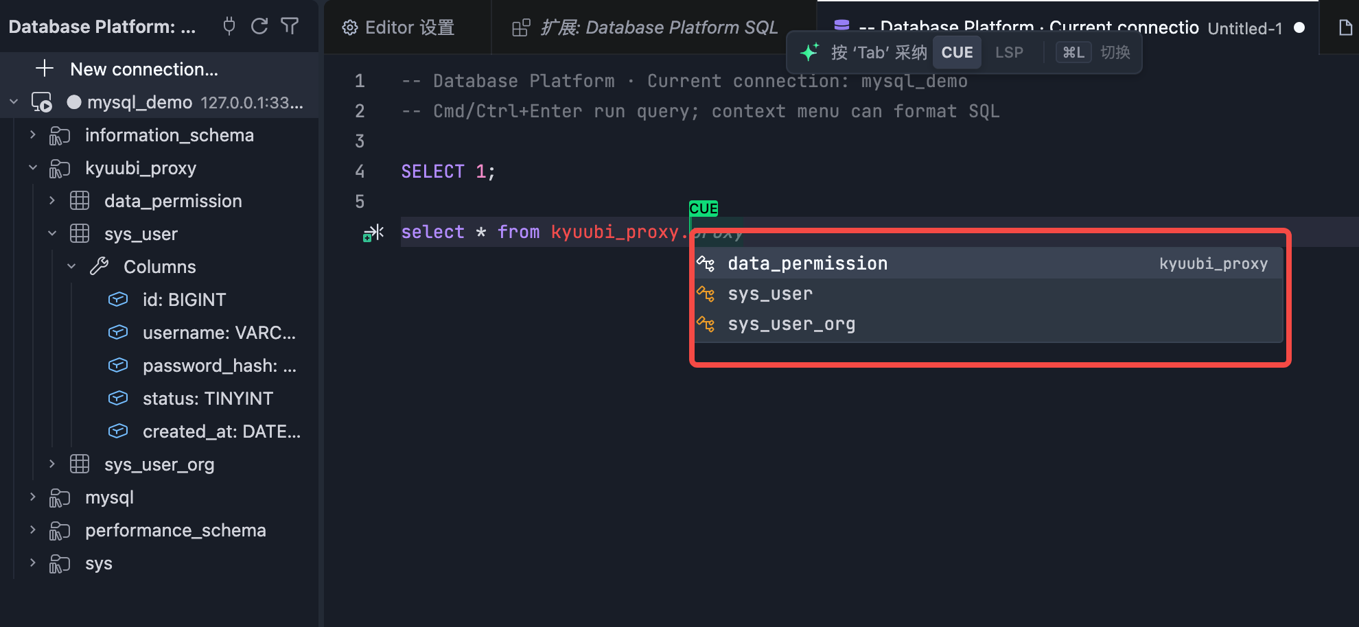Click the column icon beside username
This screenshot has width=1359, height=627.
pyautogui.click(x=118, y=333)
